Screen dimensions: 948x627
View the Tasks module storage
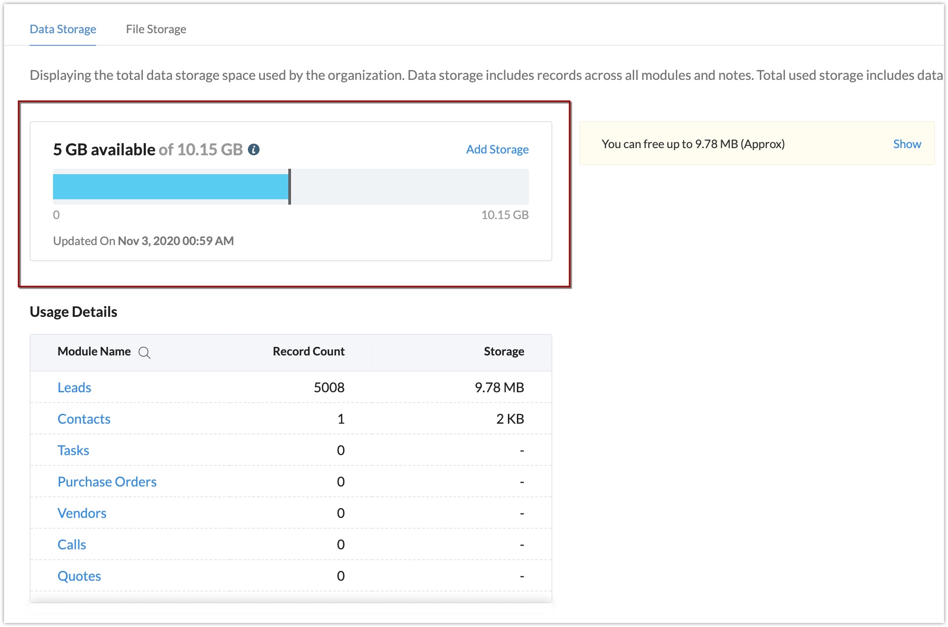pyautogui.click(x=73, y=450)
